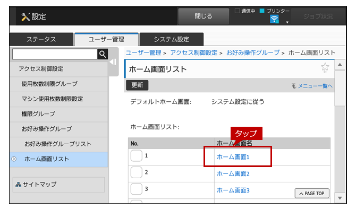Switch to the システム設定 tab
356x210 pixels.
click(172, 39)
